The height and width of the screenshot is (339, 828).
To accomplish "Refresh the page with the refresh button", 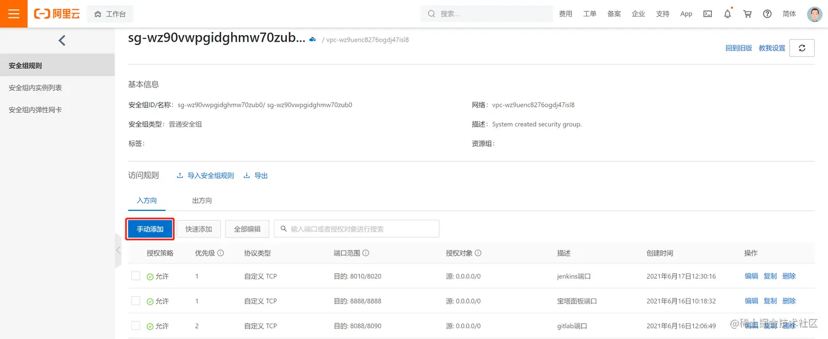I will coord(802,48).
